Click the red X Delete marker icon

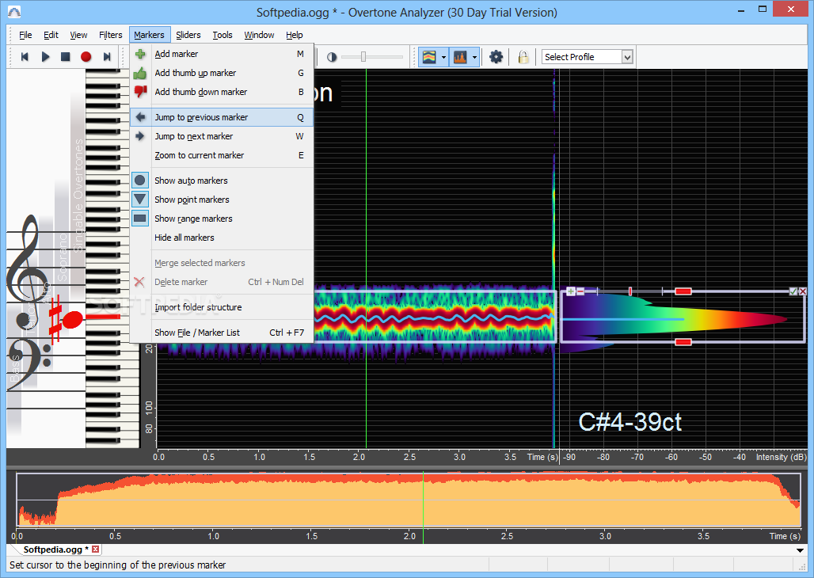pos(139,282)
